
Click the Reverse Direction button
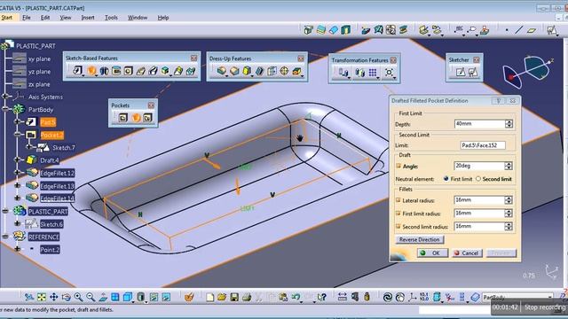(x=419, y=239)
